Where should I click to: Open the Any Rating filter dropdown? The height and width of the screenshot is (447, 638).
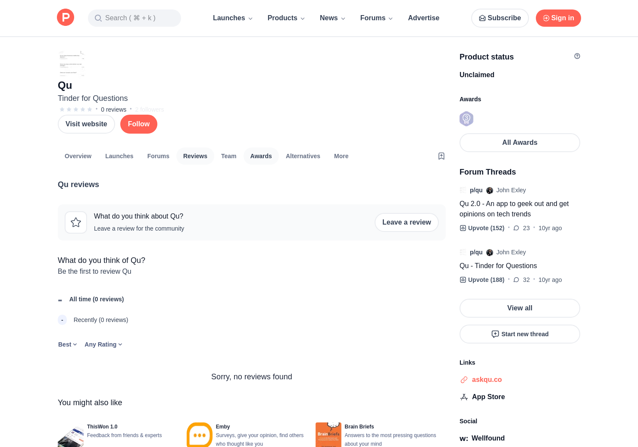(x=103, y=344)
